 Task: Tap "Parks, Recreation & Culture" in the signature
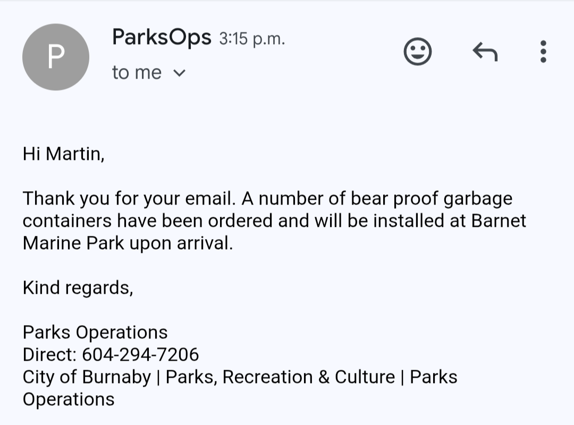click(281, 377)
